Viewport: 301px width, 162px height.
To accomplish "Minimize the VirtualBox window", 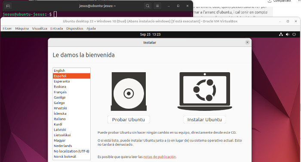I will click(x=280, y=21).
